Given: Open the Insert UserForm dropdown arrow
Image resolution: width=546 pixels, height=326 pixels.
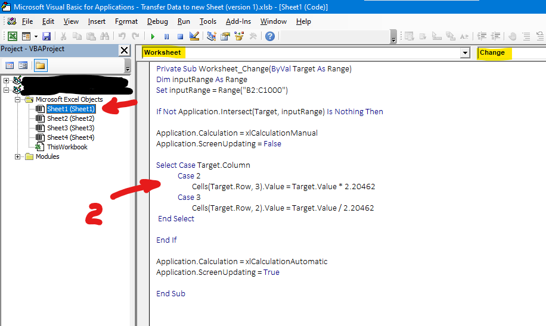Looking at the screenshot, I should coord(36,36).
